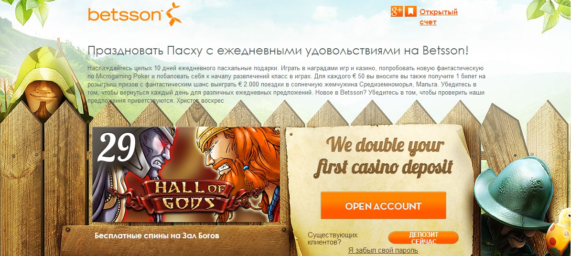Image resolution: width=571 pixels, height=256 pixels.
Task: Open the betsson logo homepage
Action: (x=135, y=14)
